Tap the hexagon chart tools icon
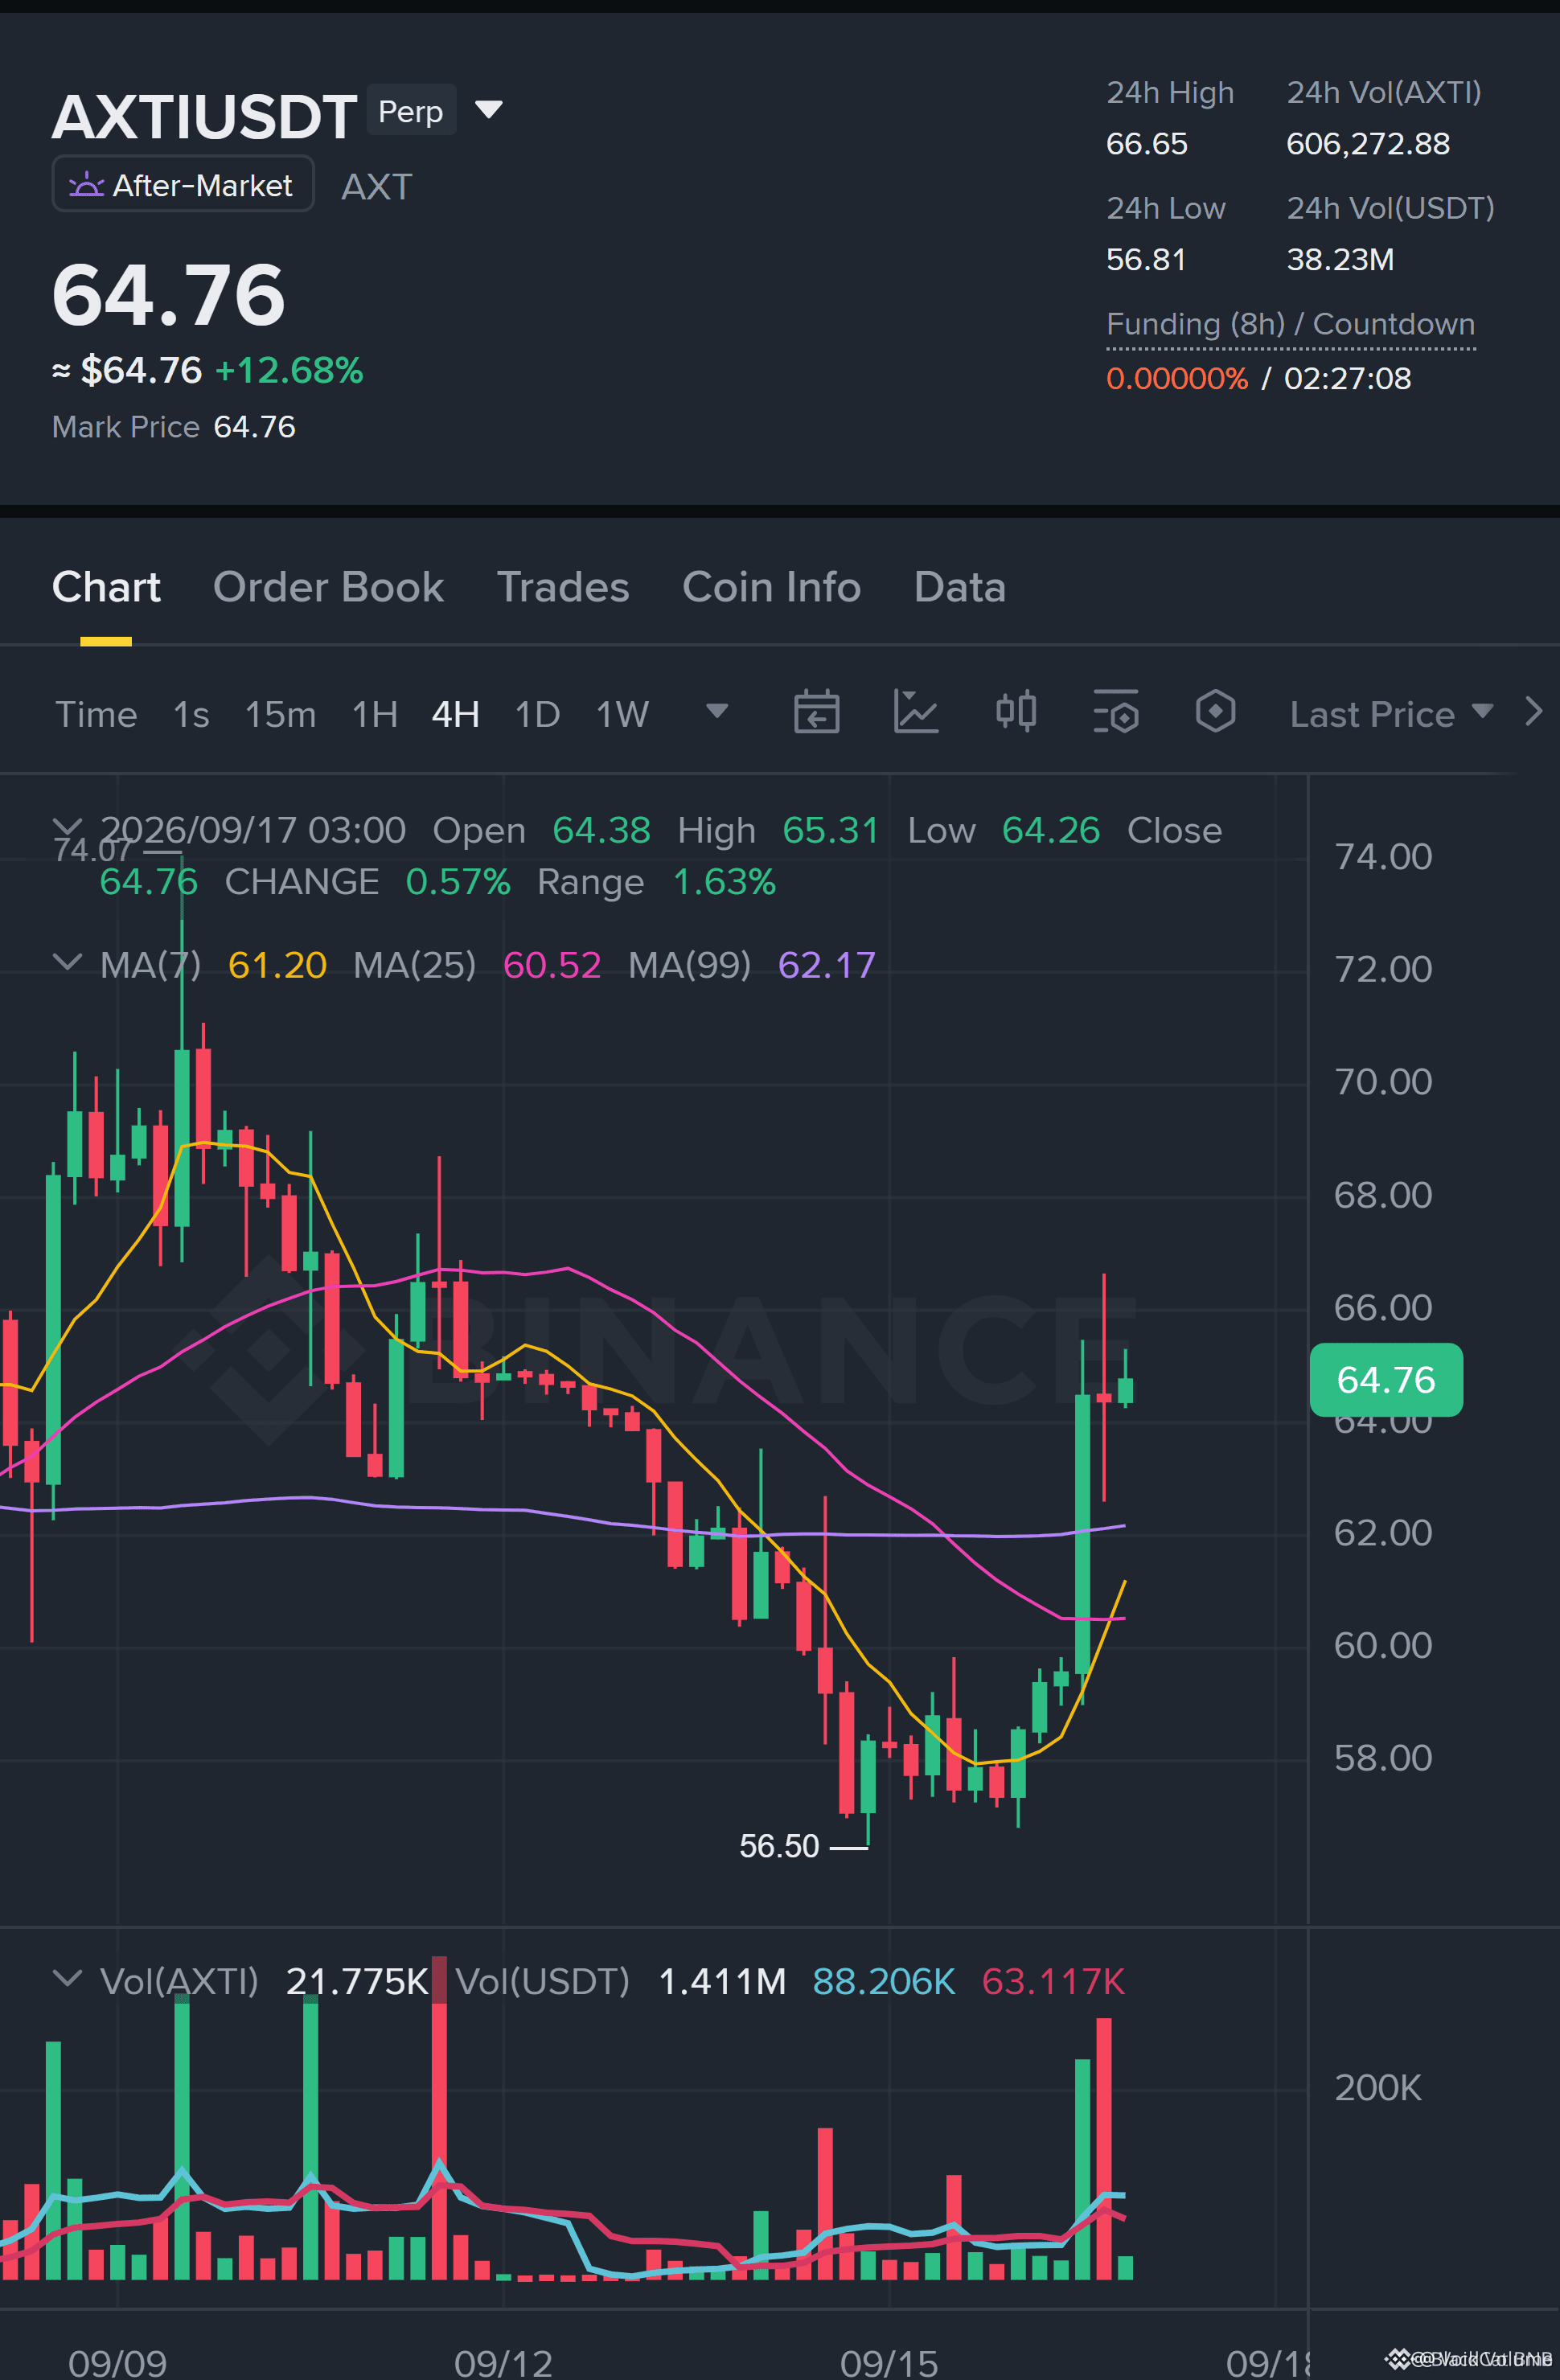The height and width of the screenshot is (2380, 1560). pos(1215,712)
